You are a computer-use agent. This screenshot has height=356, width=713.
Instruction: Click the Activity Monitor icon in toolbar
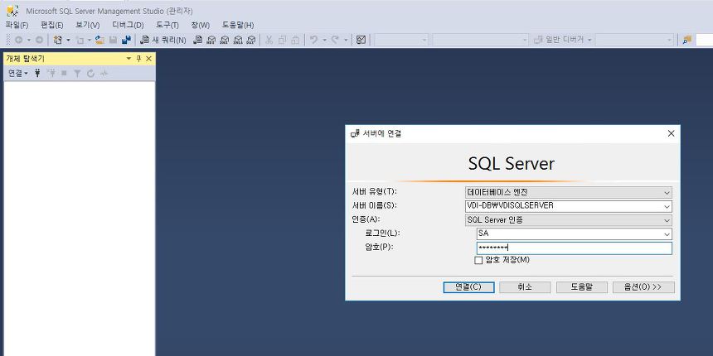tap(361, 40)
